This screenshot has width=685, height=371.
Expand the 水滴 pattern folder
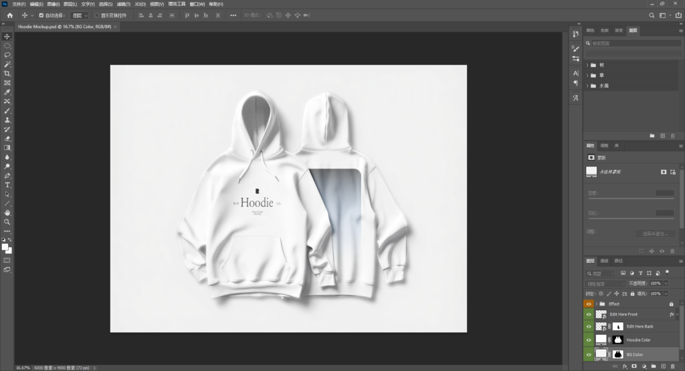(587, 86)
